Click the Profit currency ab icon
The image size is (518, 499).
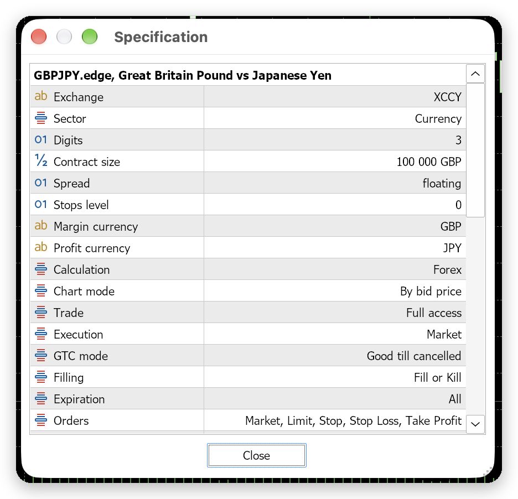pyautogui.click(x=41, y=247)
